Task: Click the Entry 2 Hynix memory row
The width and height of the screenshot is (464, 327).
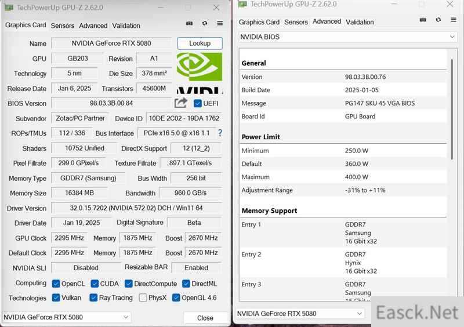Action: pyautogui.click(x=343, y=263)
